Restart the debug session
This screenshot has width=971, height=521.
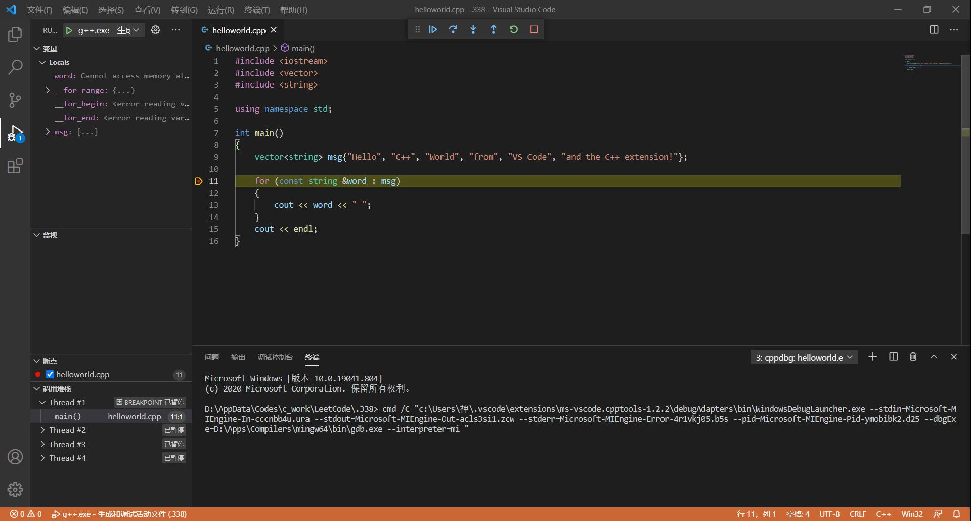[x=514, y=29]
